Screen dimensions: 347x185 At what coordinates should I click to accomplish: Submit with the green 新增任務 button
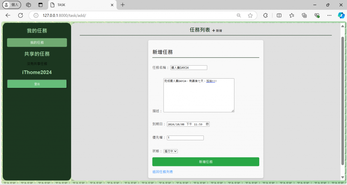point(206,162)
